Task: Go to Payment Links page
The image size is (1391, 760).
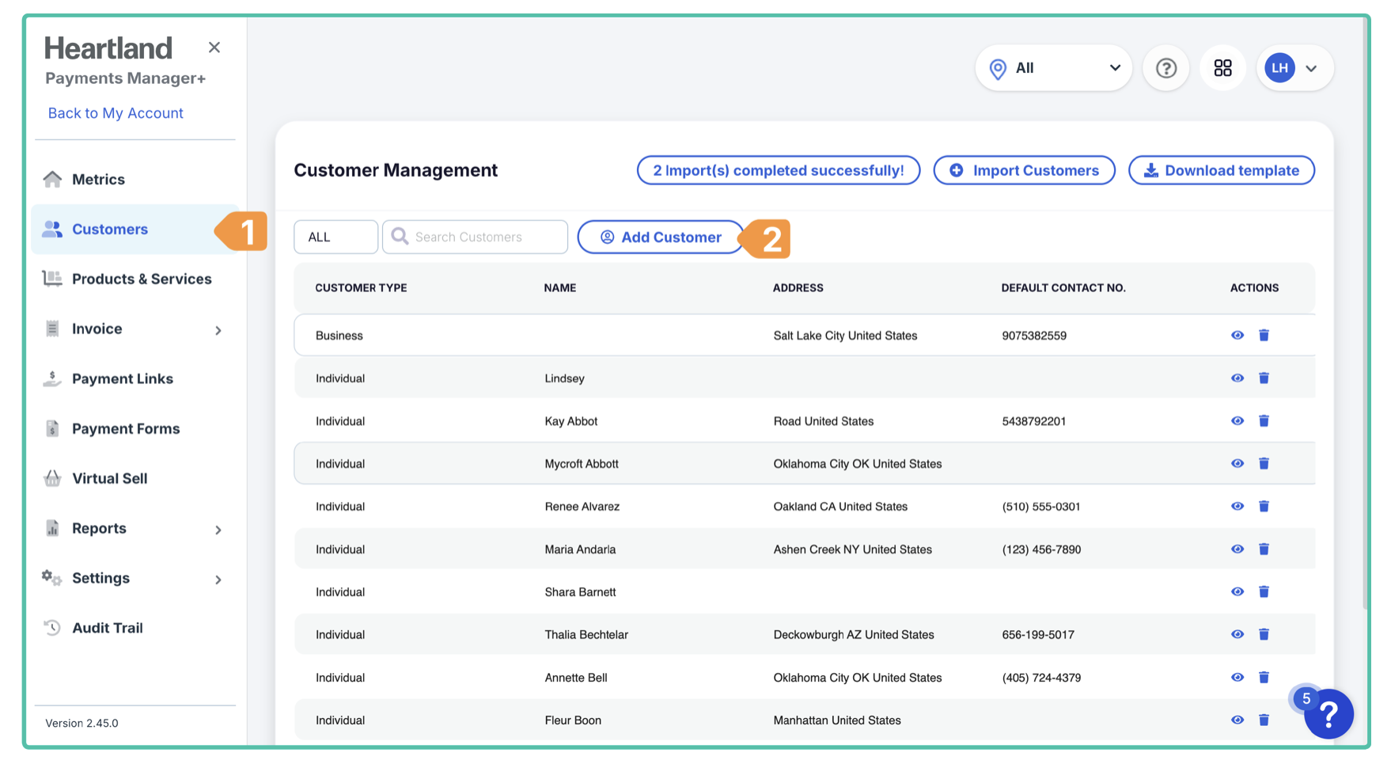Action: pyautogui.click(x=122, y=379)
